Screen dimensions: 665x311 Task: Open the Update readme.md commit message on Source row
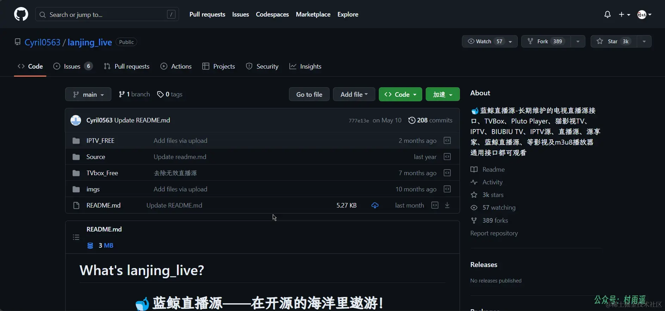click(180, 157)
